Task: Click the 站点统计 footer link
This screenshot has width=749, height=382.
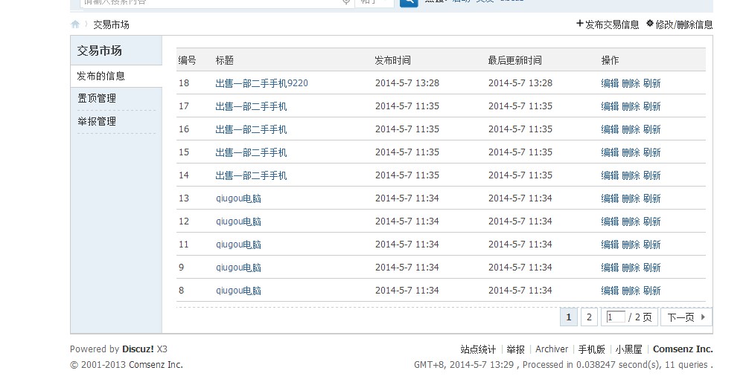Action: pos(478,349)
